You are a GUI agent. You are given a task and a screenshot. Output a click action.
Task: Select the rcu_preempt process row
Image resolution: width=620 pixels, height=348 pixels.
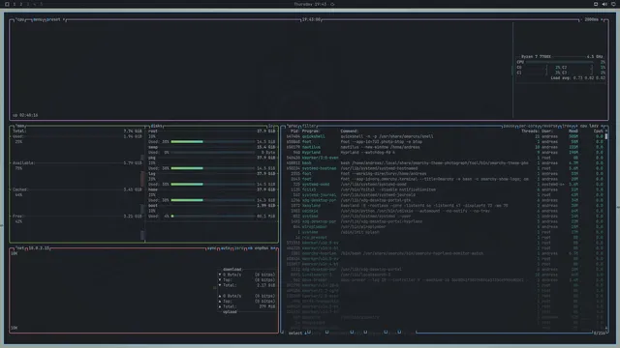point(446,238)
